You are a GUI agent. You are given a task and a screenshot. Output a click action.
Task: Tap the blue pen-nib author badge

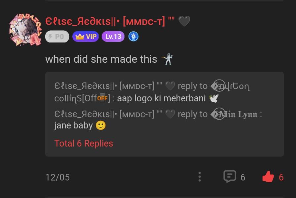[x=133, y=36]
